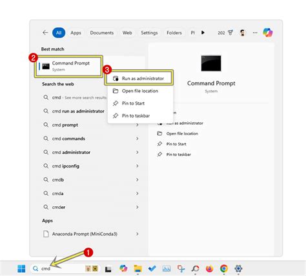Open the Windows Start button
This screenshot has height=276, width=306.
[21, 268]
